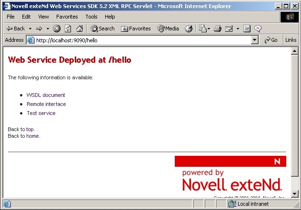Screen dimensions: 301x210
Task: Open the Forward history dropdown arrow
Action: 48,29
